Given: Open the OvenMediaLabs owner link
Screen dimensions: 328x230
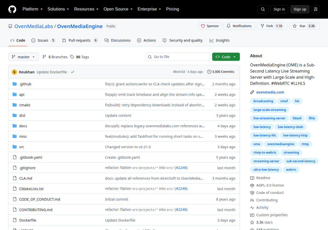Looking at the screenshot, I should [x=34, y=26].
